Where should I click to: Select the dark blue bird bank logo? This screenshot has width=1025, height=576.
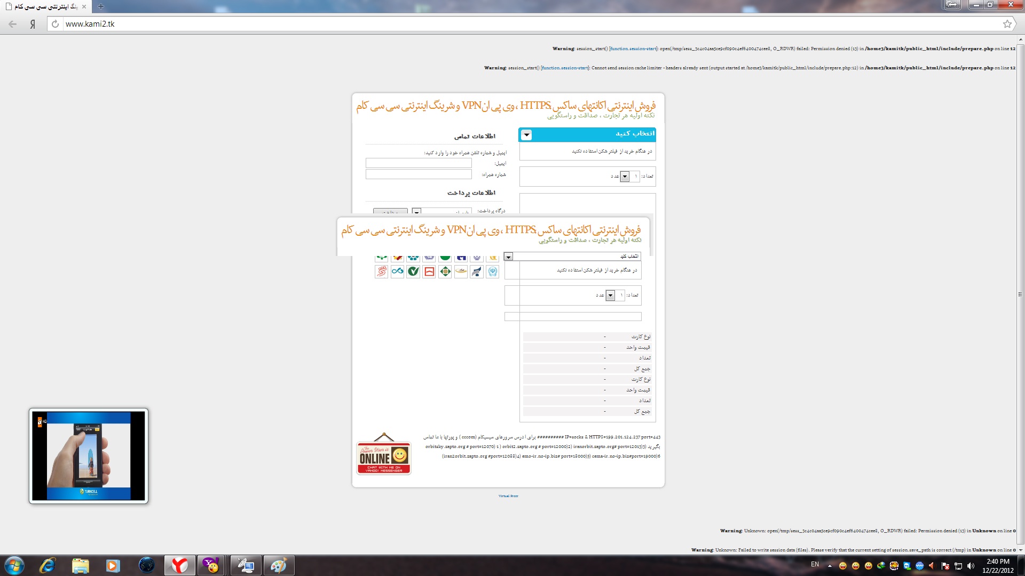pyautogui.click(x=477, y=271)
